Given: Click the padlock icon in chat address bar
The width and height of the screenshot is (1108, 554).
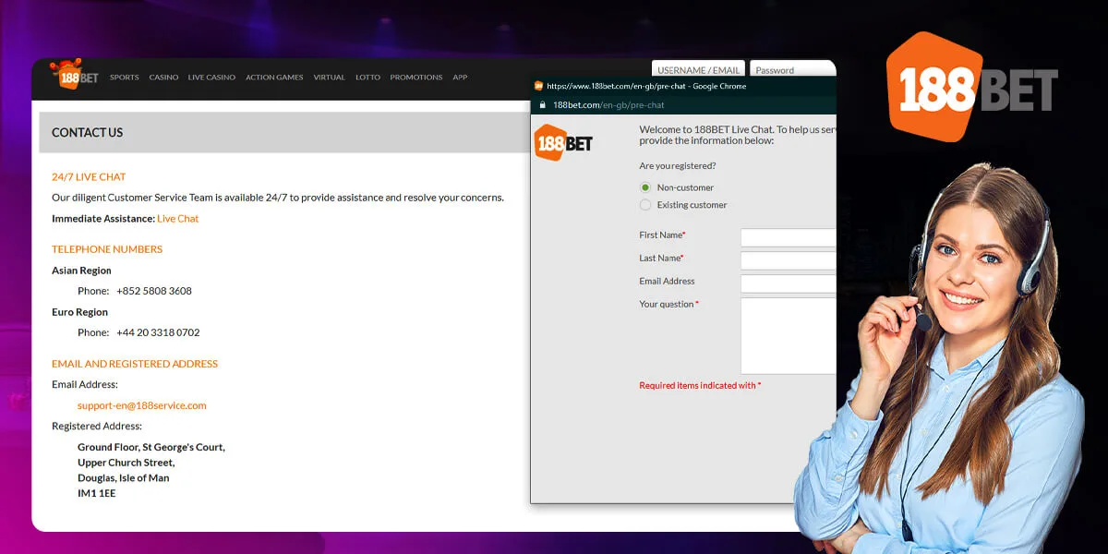Looking at the screenshot, I should click(x=542, y=105).
